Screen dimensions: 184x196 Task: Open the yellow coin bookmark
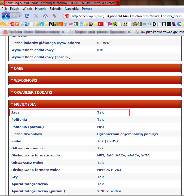[x=2, y=24]
